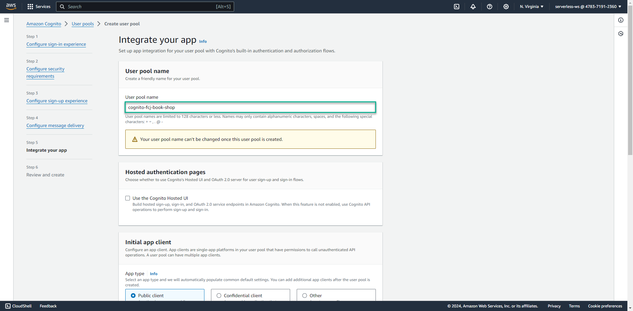This screenshot has height=311, width=633.
Task: Open Terms link in footer
Action: (574, 306)
